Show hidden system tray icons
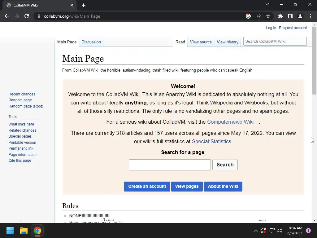Viewport: 317px width, 238px height. pos(256,231)
